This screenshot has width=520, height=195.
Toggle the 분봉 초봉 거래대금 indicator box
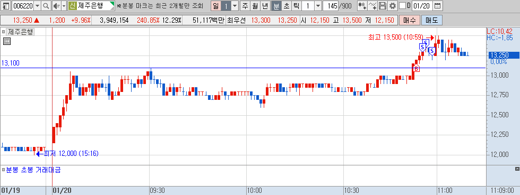(3, 170)
